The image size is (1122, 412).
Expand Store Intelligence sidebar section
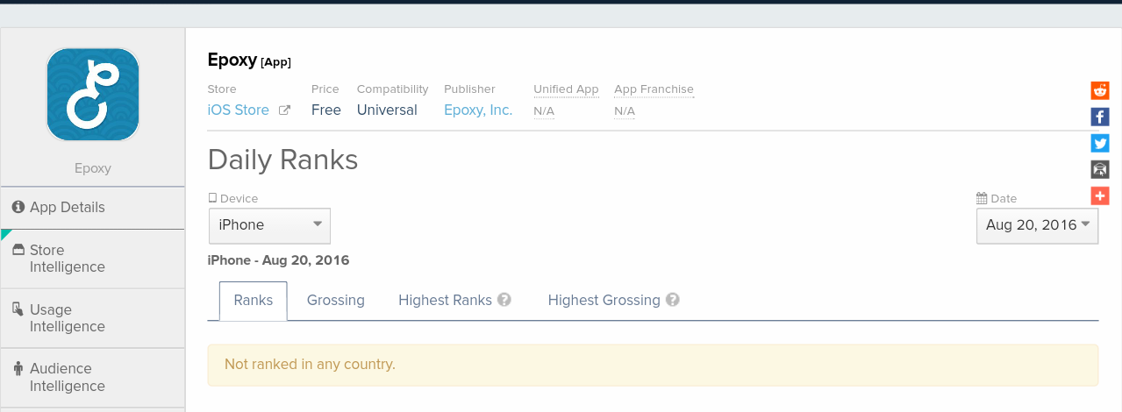point(68,259)
